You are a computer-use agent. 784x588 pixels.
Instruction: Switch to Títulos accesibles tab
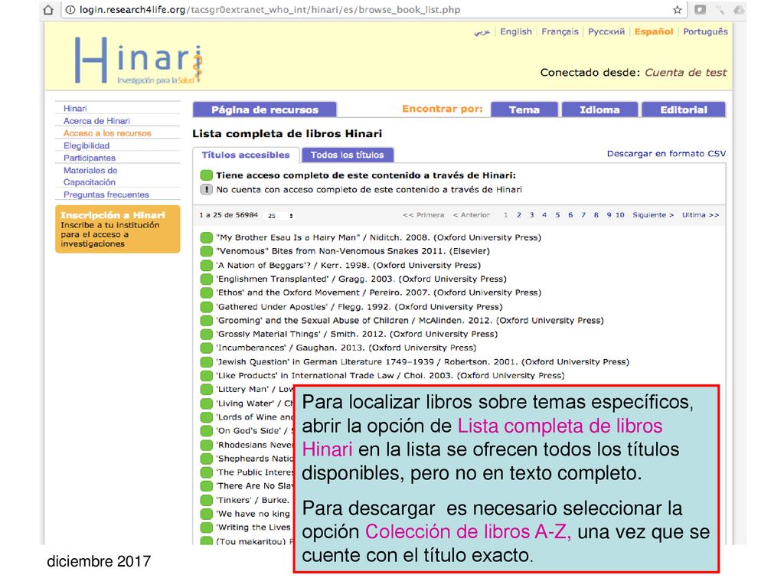click(x=246, y=155)
